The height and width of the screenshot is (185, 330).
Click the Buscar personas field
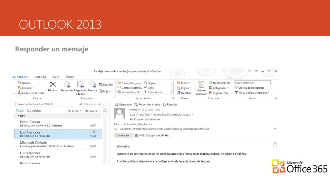pos(252,83)
